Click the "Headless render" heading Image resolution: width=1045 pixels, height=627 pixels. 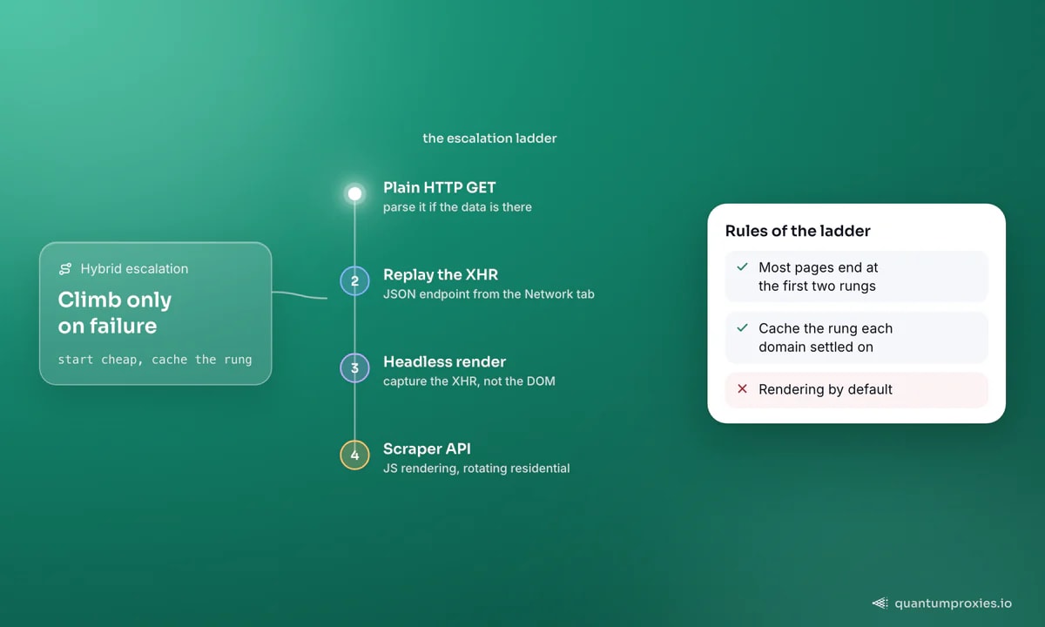click(444, 361)
